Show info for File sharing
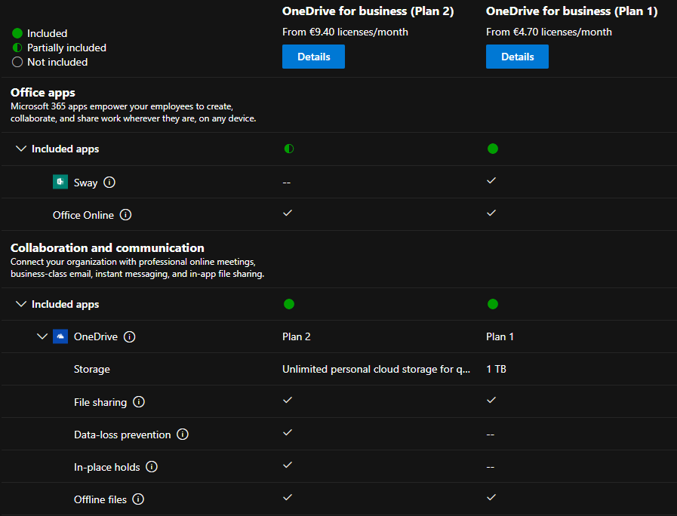The height and width of the screenshot is (516, 677). pyautogui.click(x=139, y=401)
